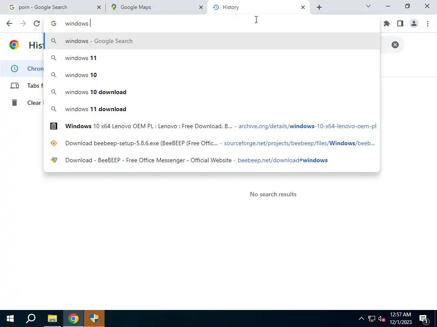The image size is (437, 327).
Task: Click Chrome icon in the taskbar
Action: click(73, 318)
